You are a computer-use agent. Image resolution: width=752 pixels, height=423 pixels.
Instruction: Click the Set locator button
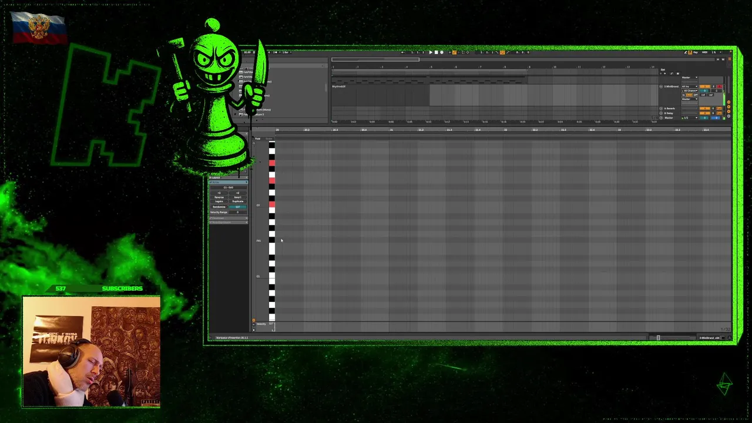(663, 70)
